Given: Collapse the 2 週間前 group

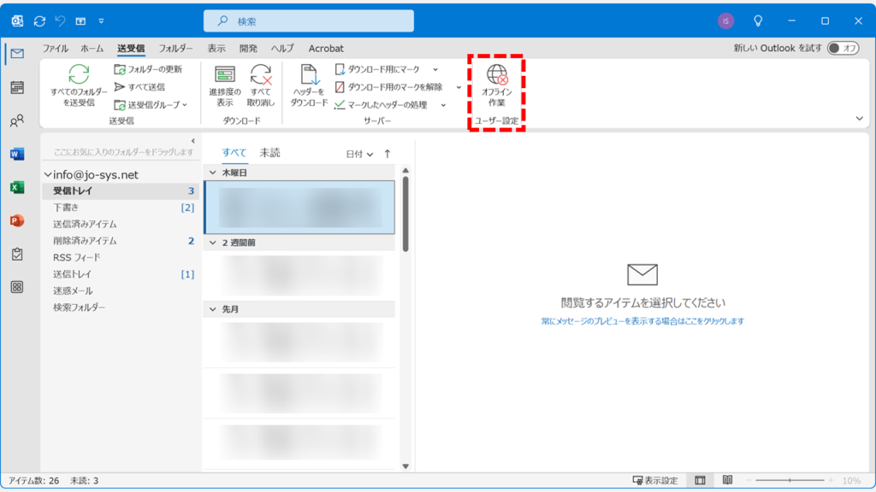Looking at the screenshot, I should (x=213, y=243).
